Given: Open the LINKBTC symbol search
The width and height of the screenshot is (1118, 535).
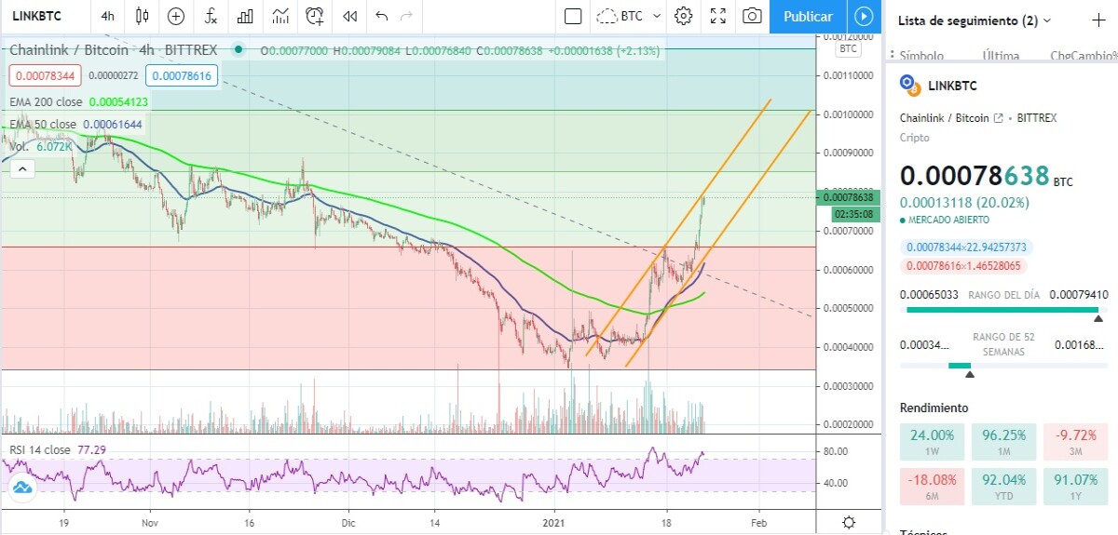Looking at the screenshot, I should click(x=36, y=16).
